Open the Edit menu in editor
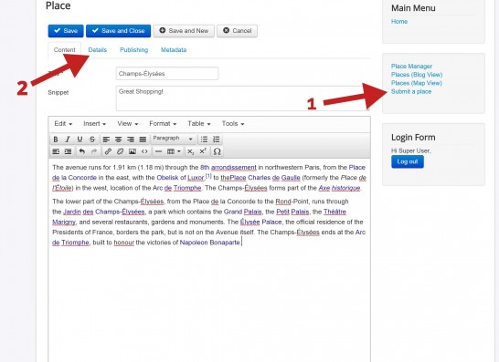 point(63,123)
